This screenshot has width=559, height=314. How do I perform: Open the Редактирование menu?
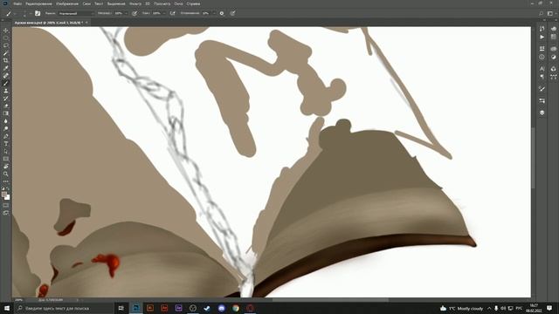coord(38,3)
